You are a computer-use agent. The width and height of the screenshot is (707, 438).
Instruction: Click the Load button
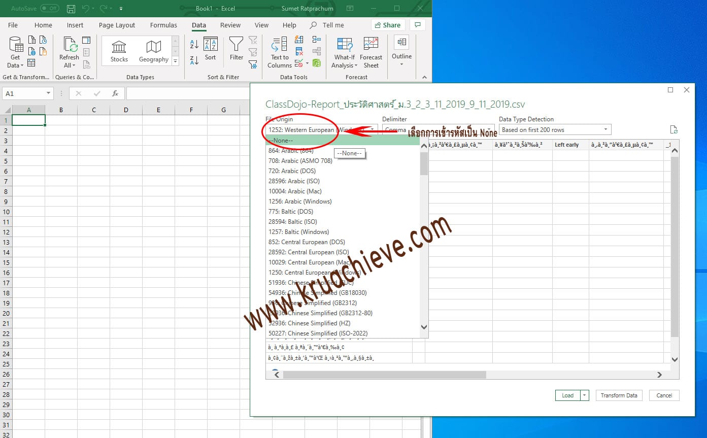pyautogui.click(x=568, y=395)
